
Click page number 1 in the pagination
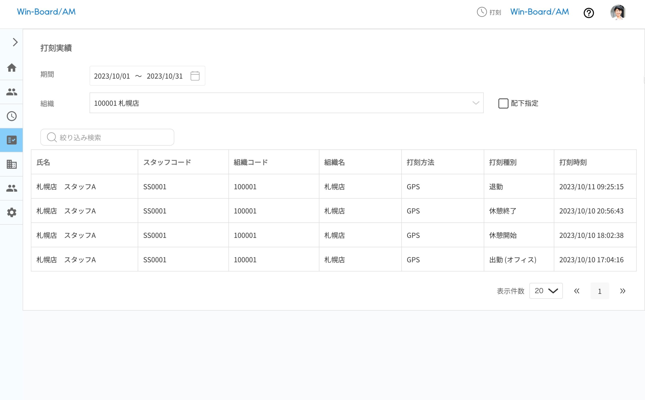(x=600, y=291)
